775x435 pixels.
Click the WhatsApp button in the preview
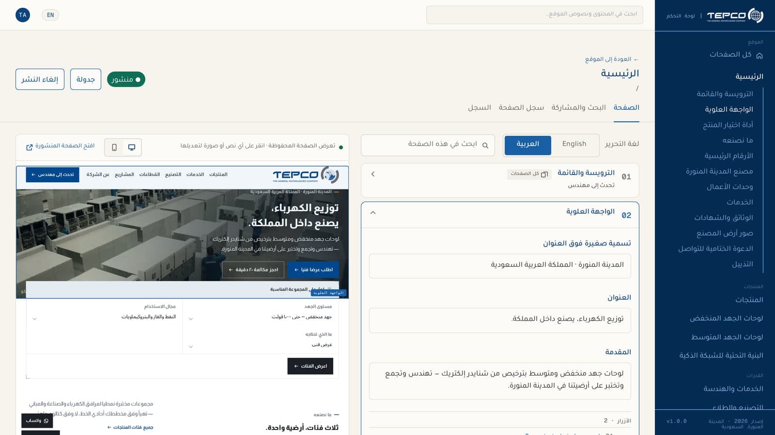(x=37, y=420)
